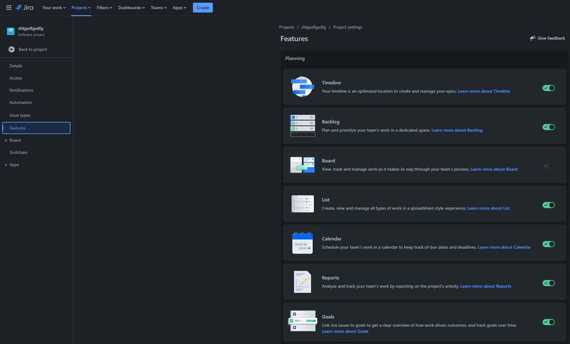570x344 pixels.
Task: Click the Goals card title
Action: pyautogui.click(x=328, y=317)
